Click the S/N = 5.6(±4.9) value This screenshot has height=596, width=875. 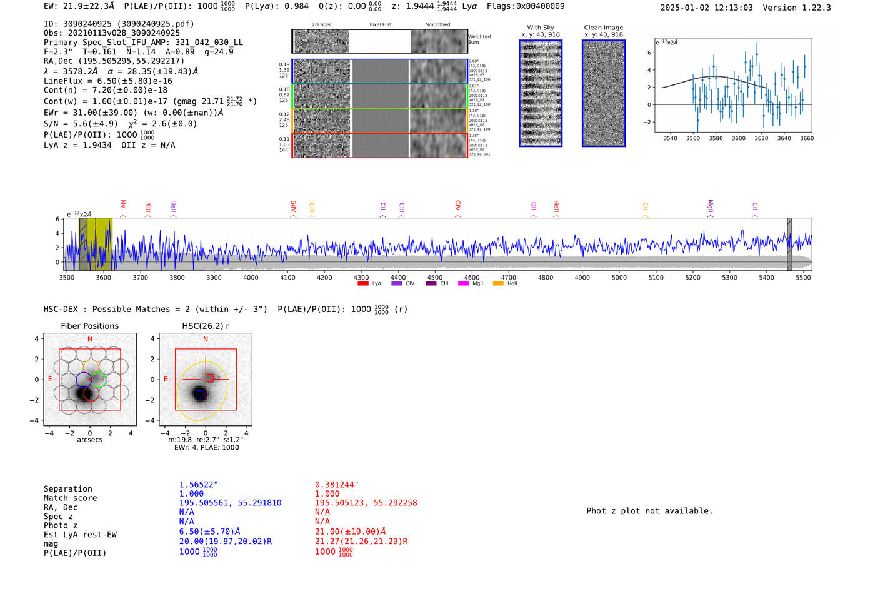pos(81,124)
